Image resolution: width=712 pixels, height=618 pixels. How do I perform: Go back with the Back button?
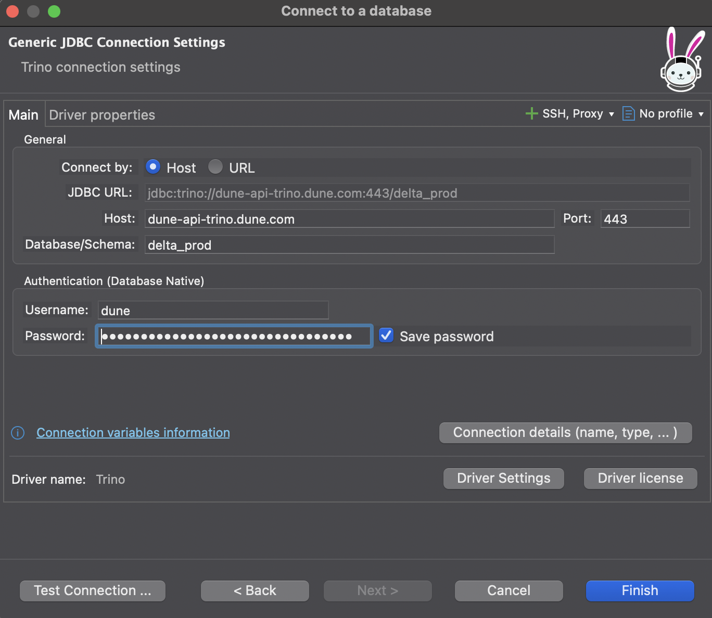(255, 591)
